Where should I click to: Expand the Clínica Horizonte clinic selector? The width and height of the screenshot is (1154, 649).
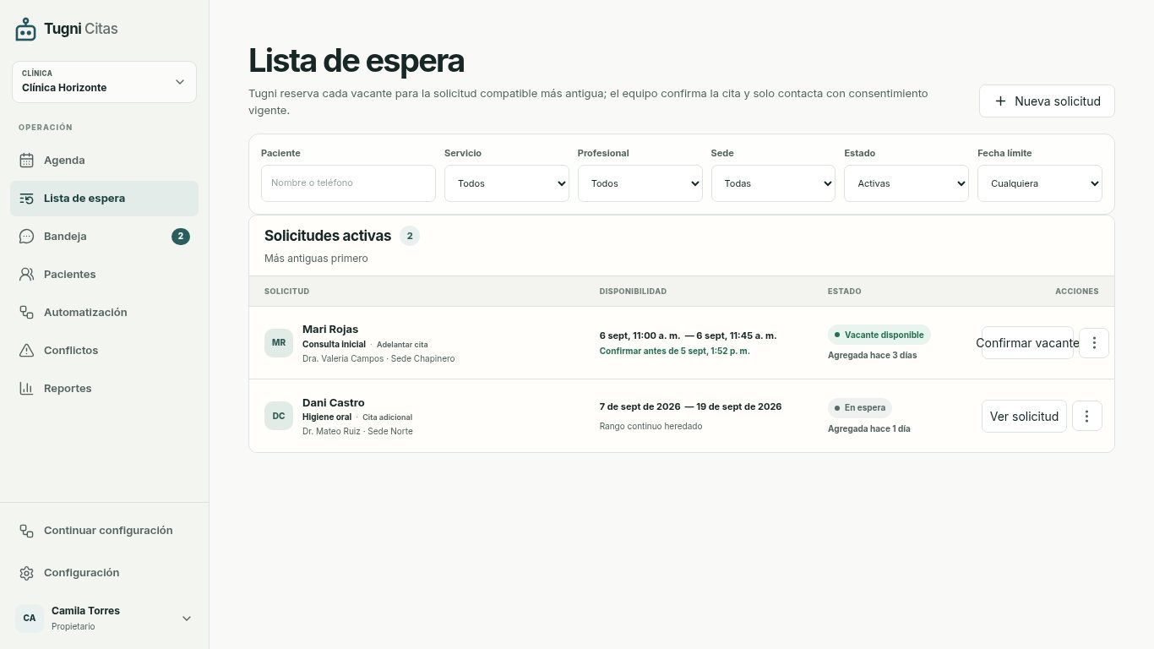click(x=105, y=82)
